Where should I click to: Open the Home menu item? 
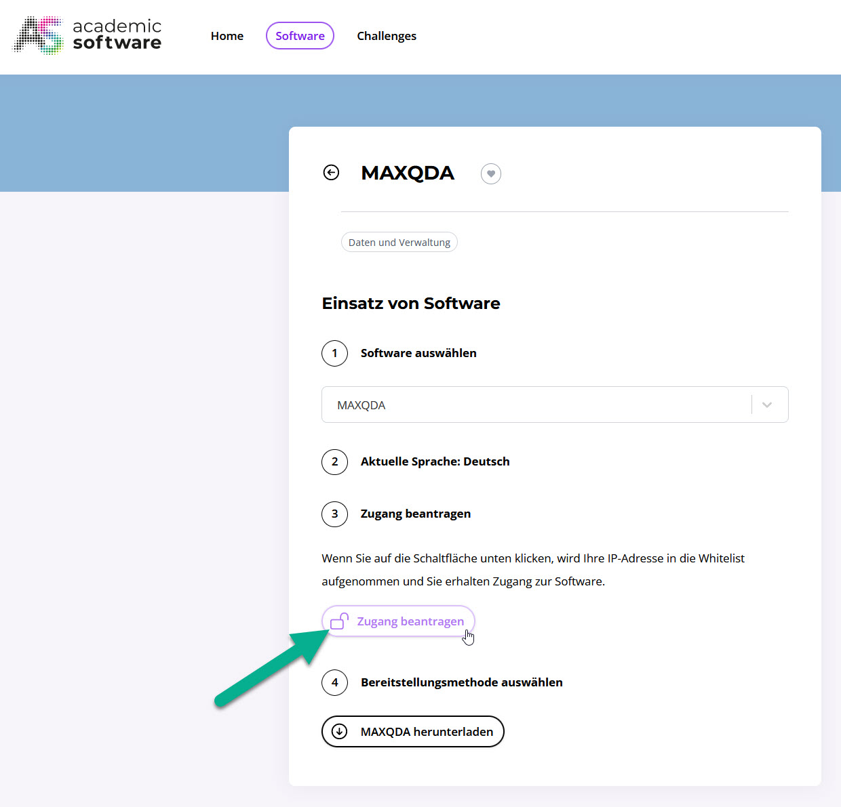(227, 36)
